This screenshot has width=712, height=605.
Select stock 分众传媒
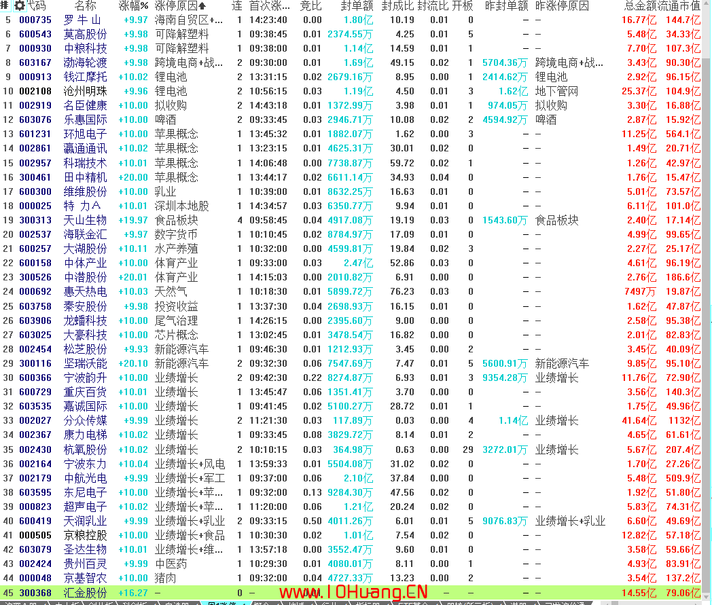[x=86, y=420]
